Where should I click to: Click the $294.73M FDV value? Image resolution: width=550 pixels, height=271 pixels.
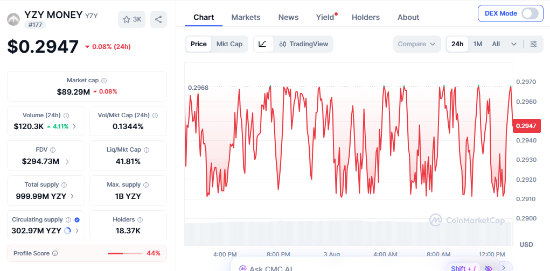(41, 161)
